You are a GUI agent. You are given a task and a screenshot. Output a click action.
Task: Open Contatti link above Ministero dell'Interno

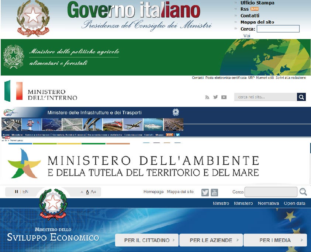pos(198,78)
